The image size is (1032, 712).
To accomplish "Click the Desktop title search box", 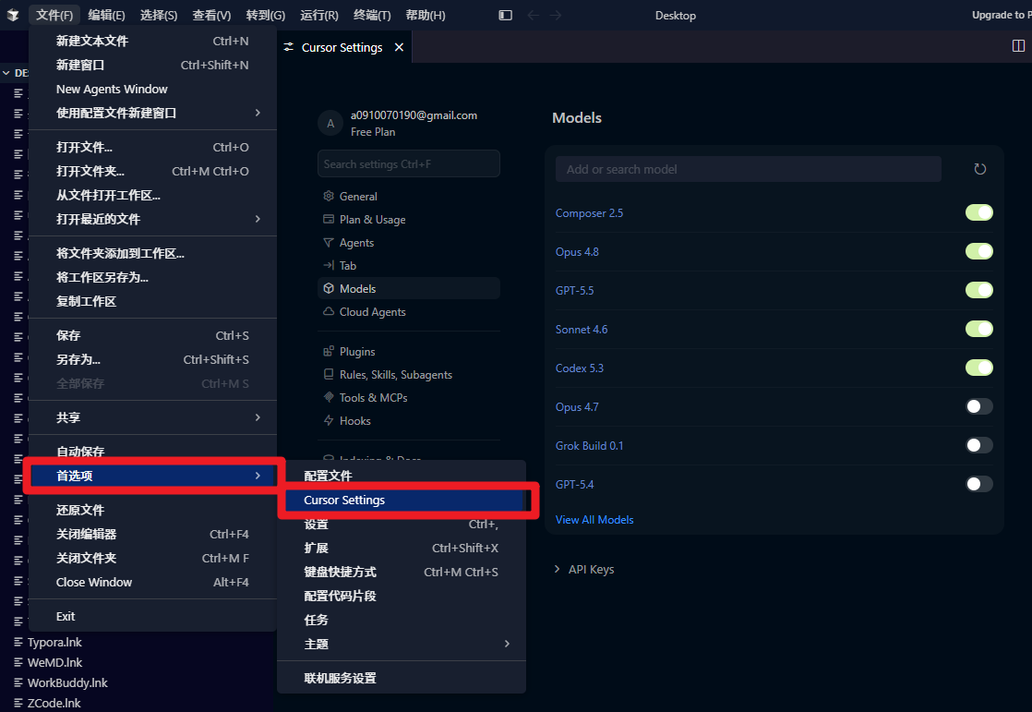I will click(x=676, y=15).
